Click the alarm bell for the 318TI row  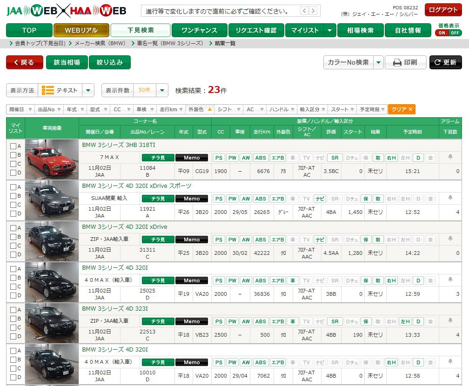click(450, 157)
